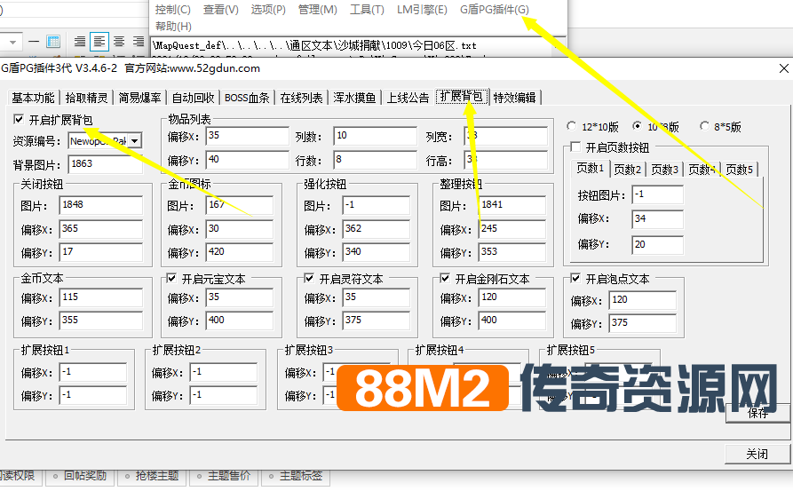Toggle 开启泡点文本 checkbox
Viewport: 793px width, 491px height.
tap(575, 278)
